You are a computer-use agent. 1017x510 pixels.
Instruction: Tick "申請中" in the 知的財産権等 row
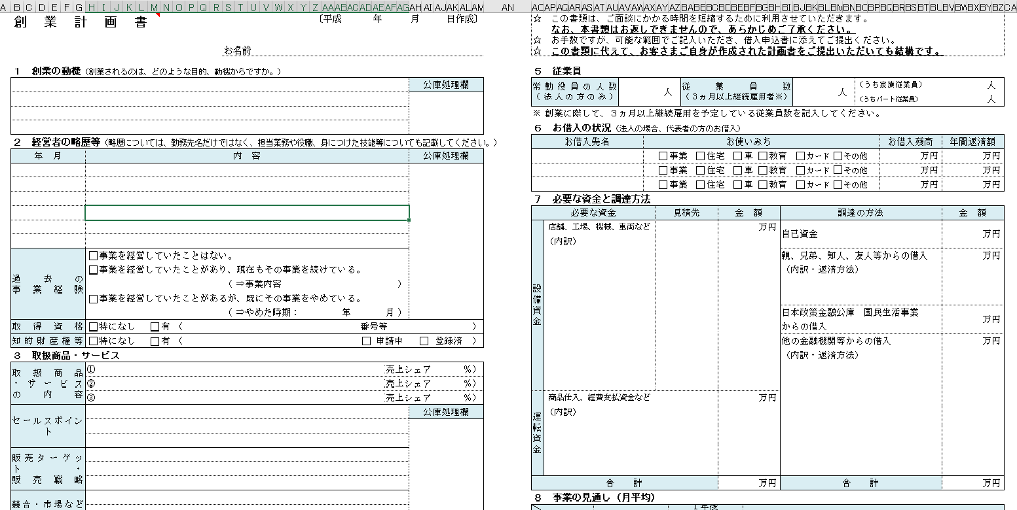(367, 341)
